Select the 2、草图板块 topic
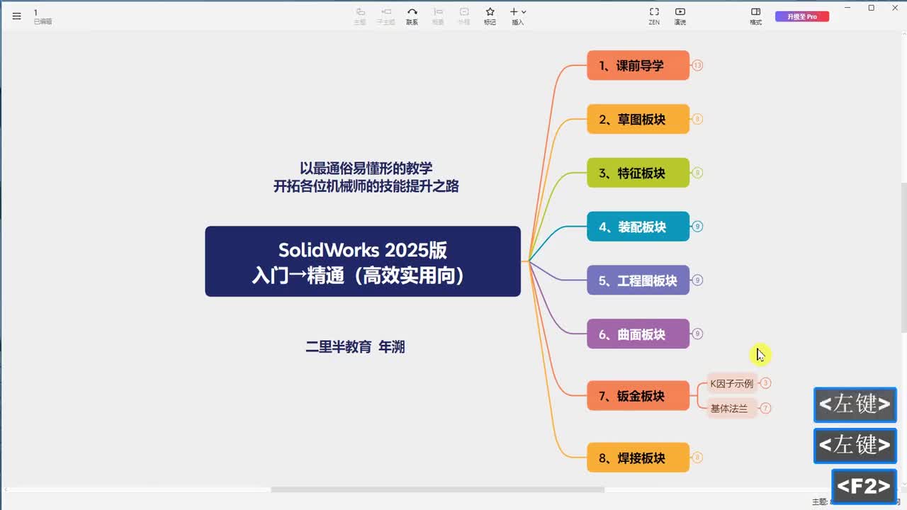This screenshot has height=510, width=907. coord(638,119)
